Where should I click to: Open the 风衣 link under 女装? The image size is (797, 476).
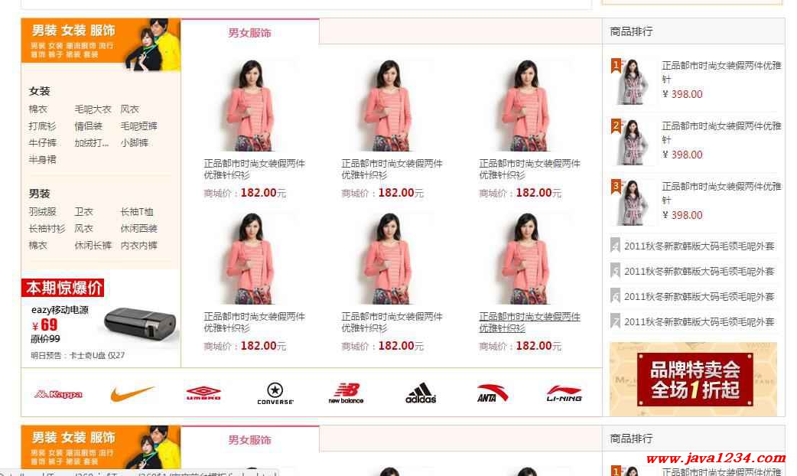click(129, 109)
